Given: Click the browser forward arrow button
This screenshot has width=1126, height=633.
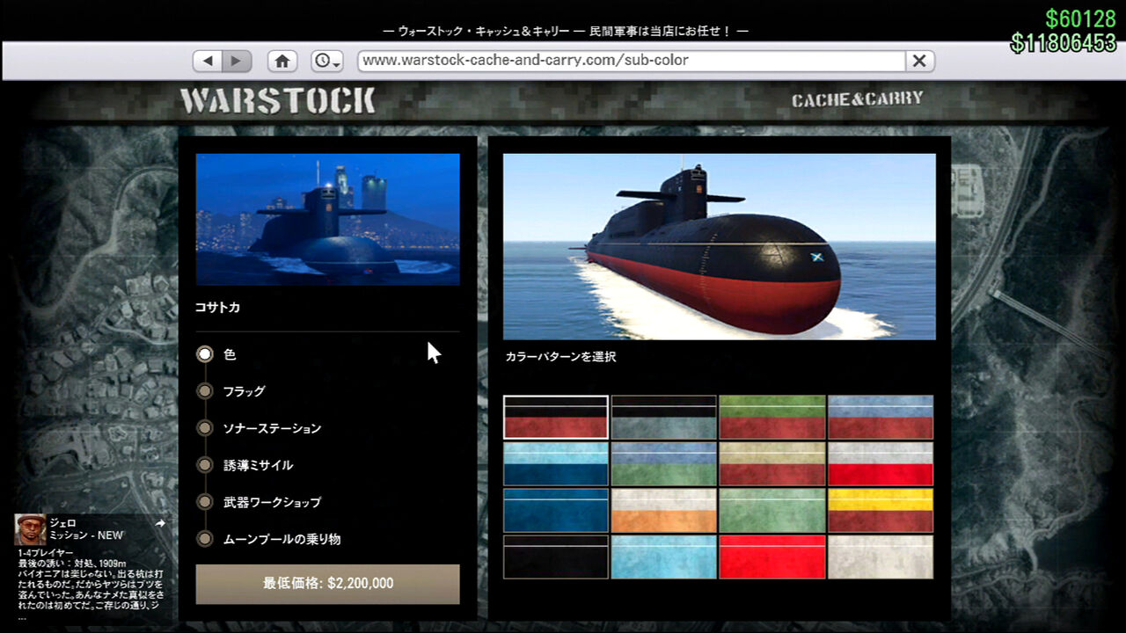Looking at the screenshot, I should coord(237,61).
